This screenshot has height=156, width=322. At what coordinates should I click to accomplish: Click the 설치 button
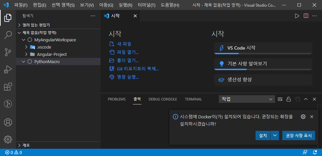coord(263,136)
